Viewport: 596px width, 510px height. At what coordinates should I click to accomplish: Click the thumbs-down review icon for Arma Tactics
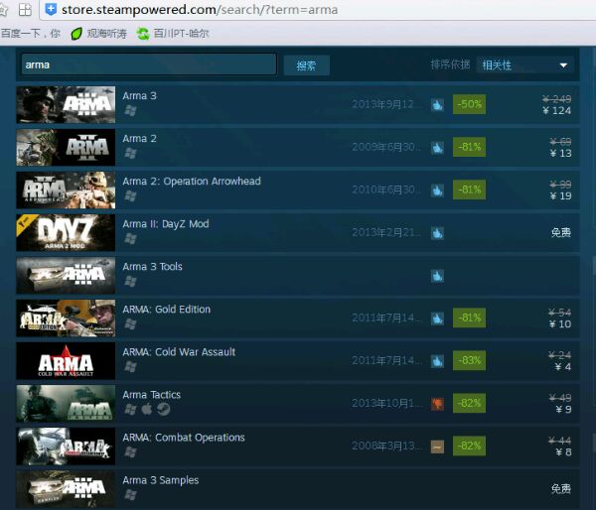(x=437, y=404)
